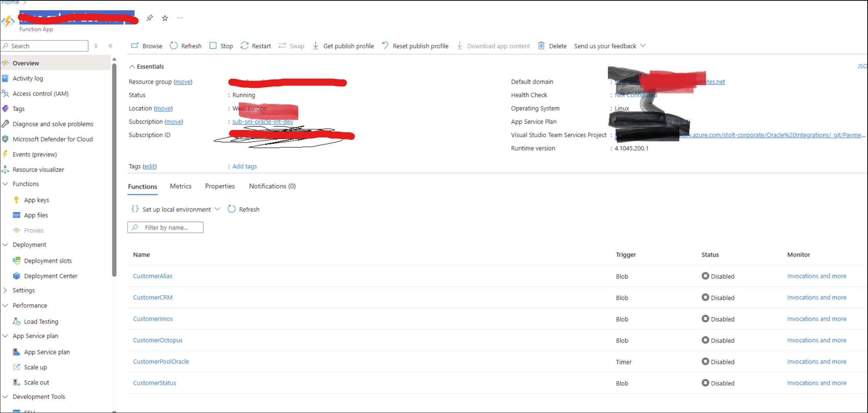The image size is (868, 413).
Task: Open Deployment Center from sidebar
Action: [51, 276]
